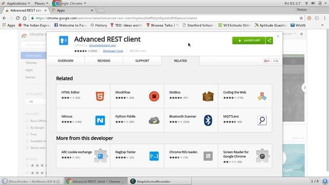Open the network indicator in top panel

pyautogui.click(x=306, y=4)
